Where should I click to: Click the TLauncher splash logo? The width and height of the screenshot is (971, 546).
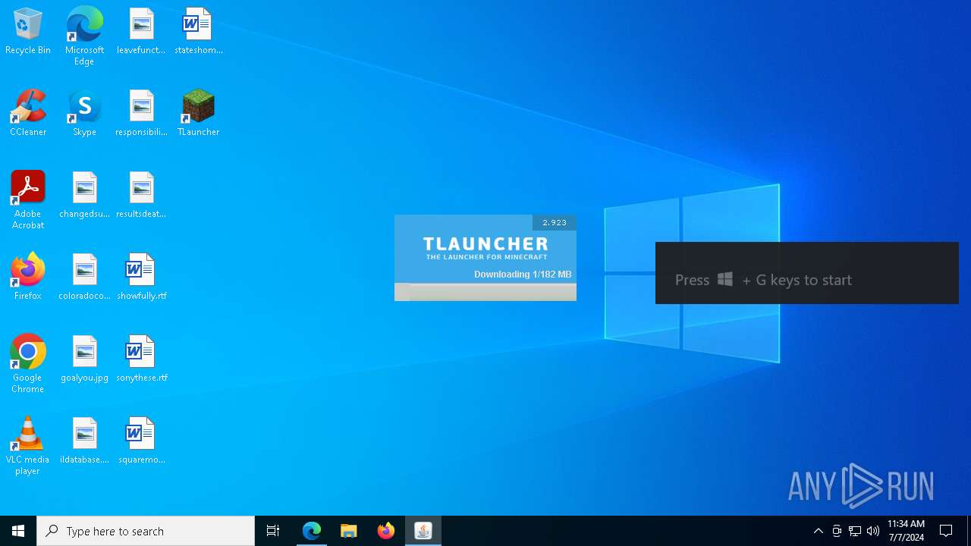pyautogui.click(x=485, y=248)
